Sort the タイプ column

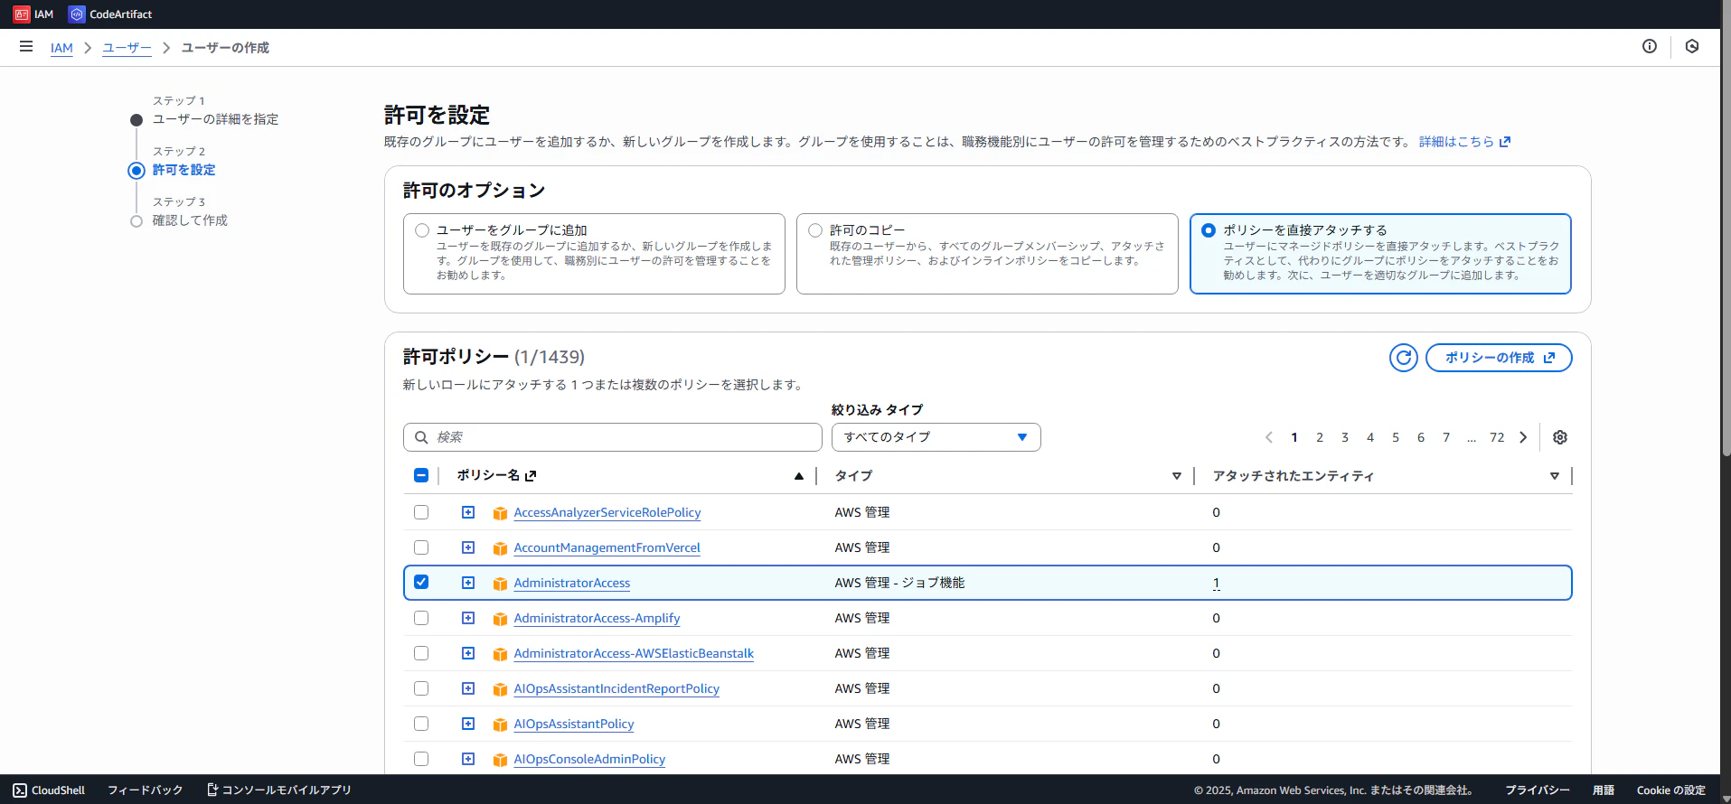pos(1177,476)
